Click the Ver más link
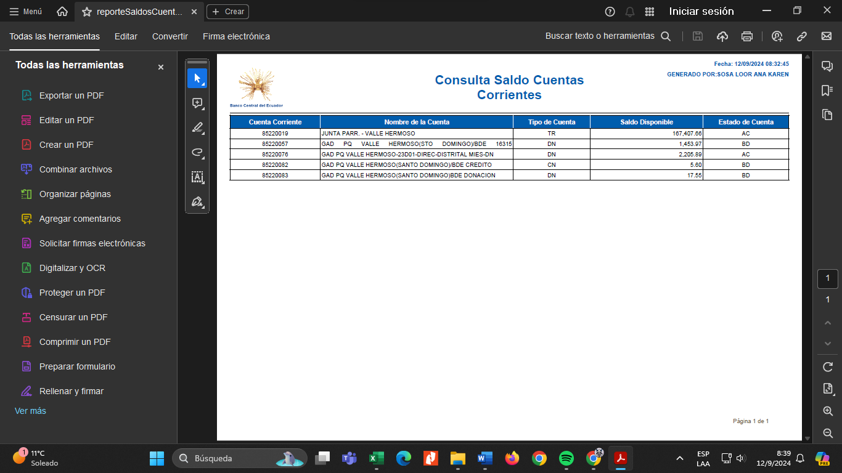The image size is (842, 473). [x=30, y=411]
